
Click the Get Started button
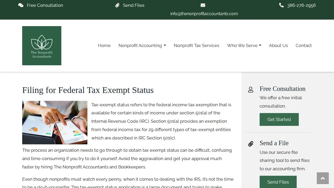279,119
